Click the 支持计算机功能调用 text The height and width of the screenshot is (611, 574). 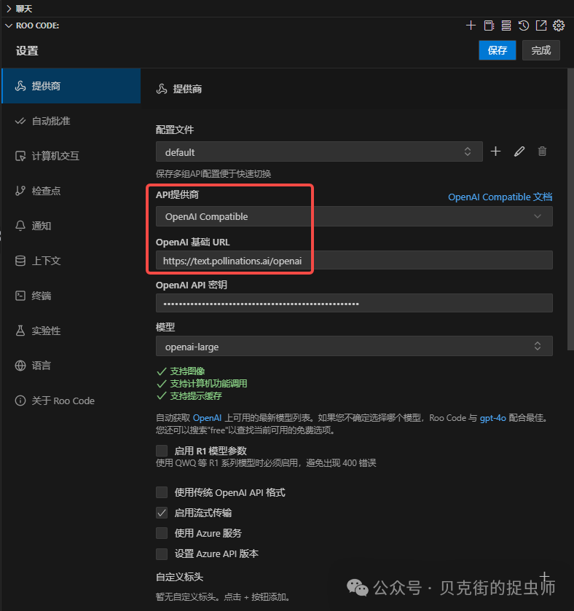pos(208,384)
